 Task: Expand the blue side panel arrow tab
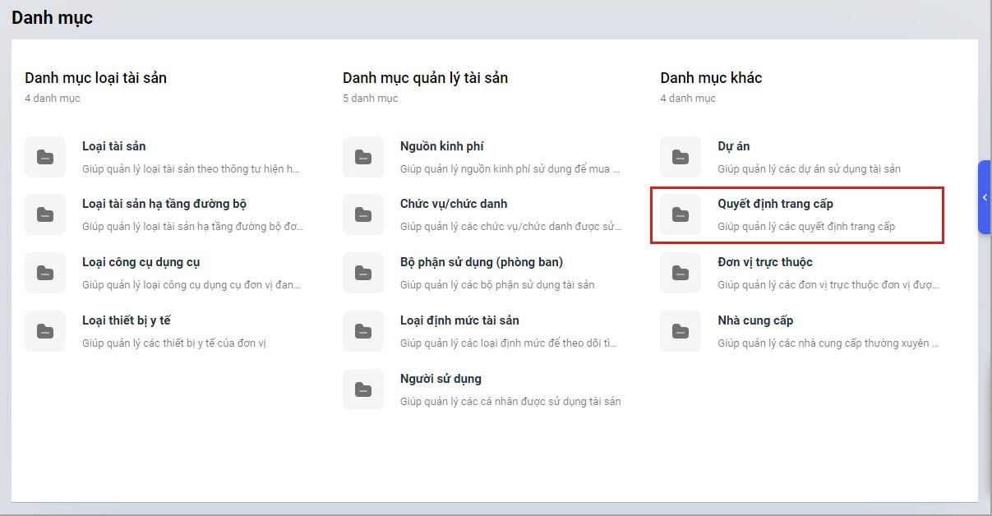[x=985, y=197]
